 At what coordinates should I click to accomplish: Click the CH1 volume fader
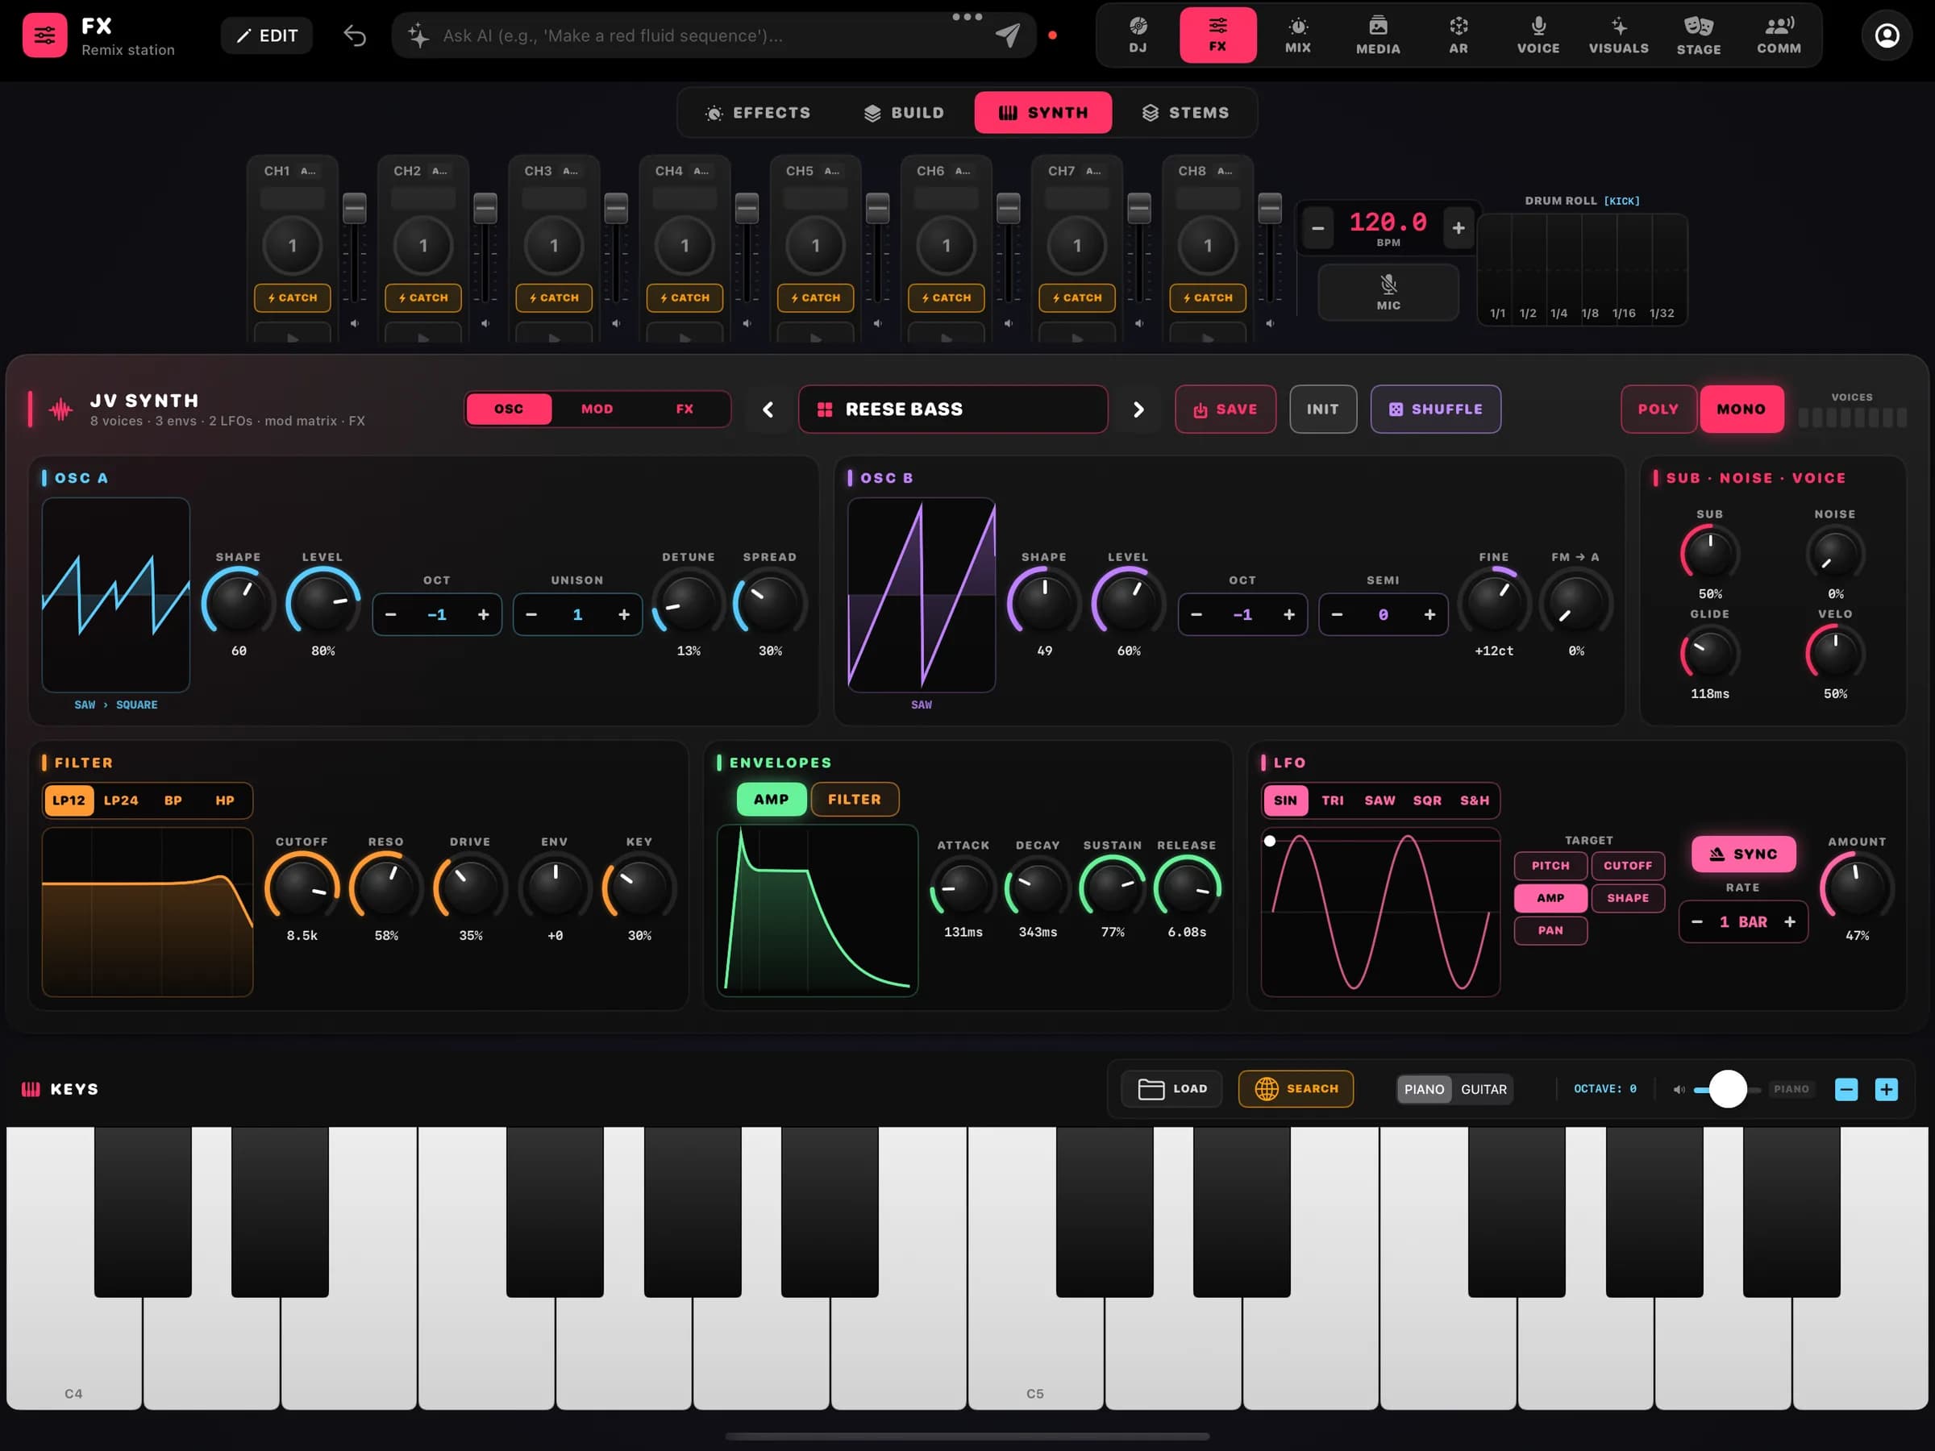coord(354,208)
